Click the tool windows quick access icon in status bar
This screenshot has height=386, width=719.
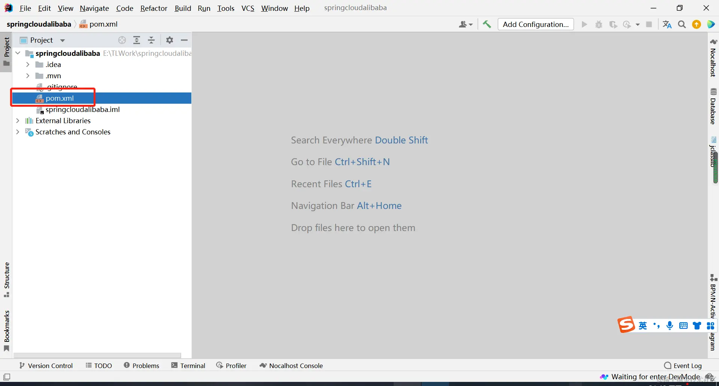pyautogui.click(x=7, y=377)
